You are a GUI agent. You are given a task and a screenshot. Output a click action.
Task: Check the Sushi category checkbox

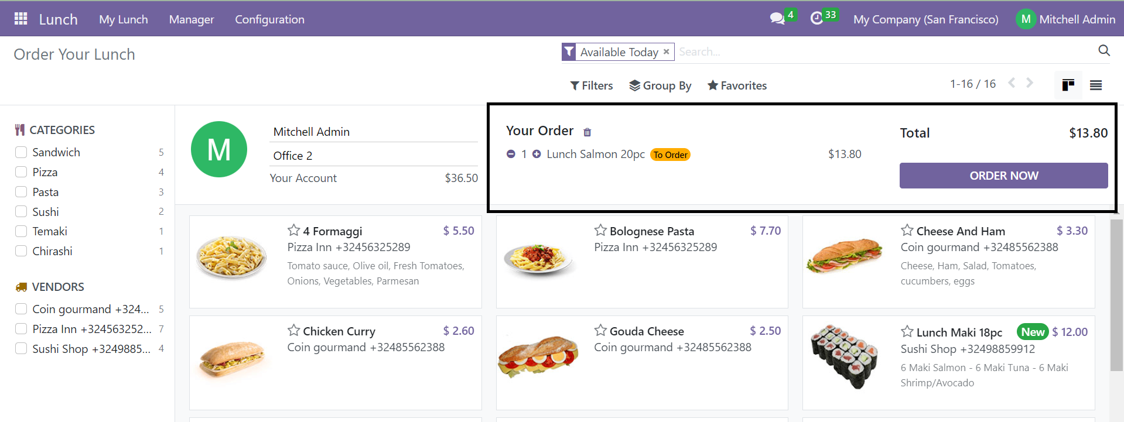[x=21, y=211]
